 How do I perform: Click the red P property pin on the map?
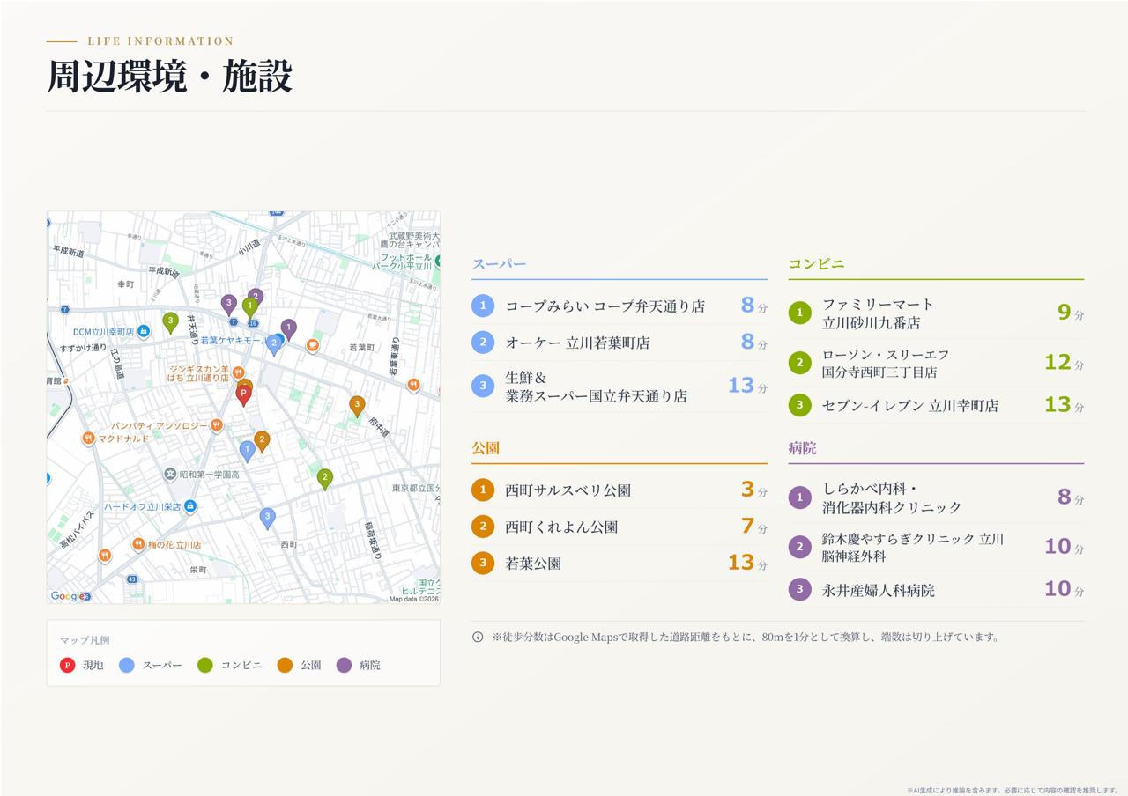point(244,395)
